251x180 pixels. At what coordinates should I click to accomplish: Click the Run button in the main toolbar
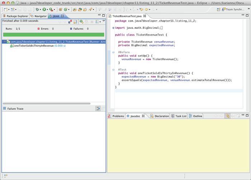tap(44, 9)
